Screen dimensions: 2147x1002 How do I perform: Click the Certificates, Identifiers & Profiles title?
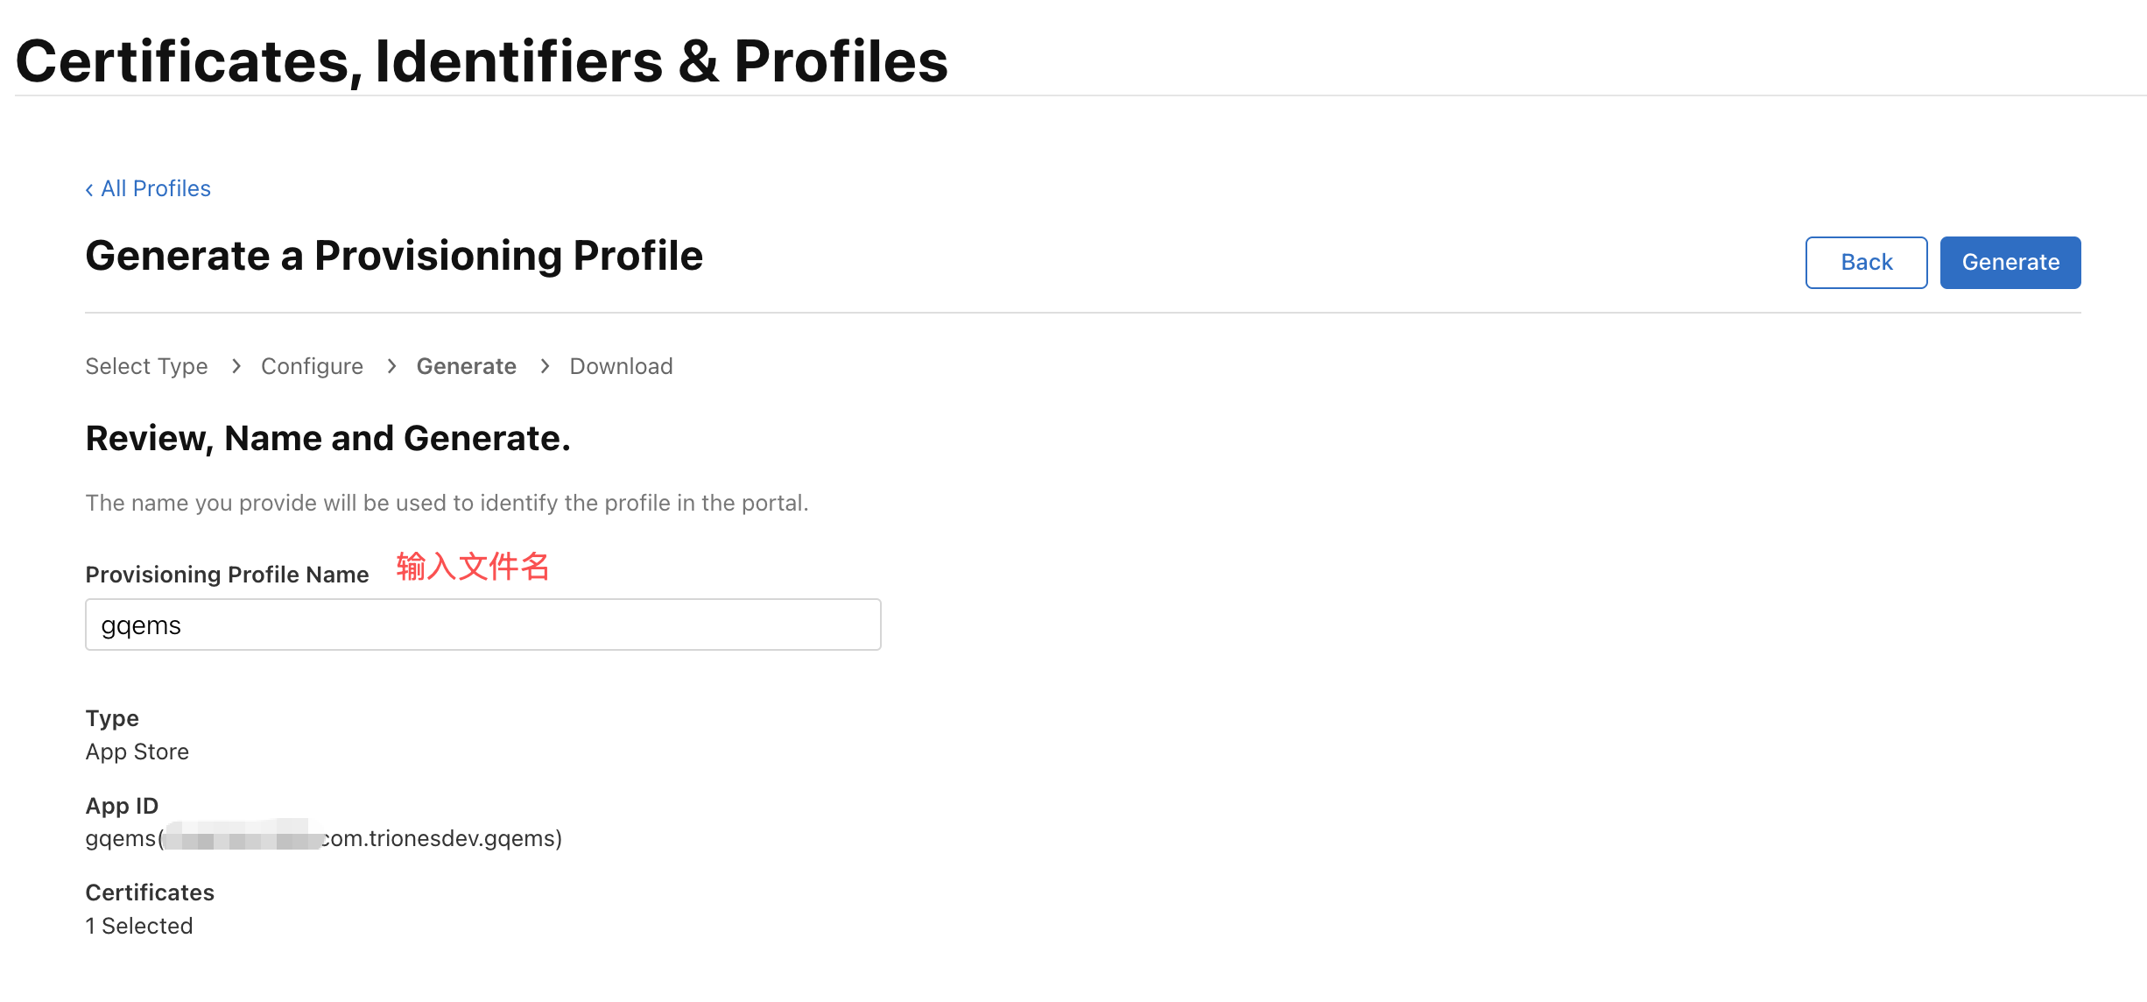pos(482,61)
